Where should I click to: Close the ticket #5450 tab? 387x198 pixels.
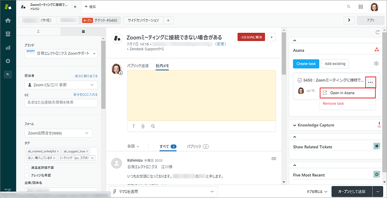point(75,7)
